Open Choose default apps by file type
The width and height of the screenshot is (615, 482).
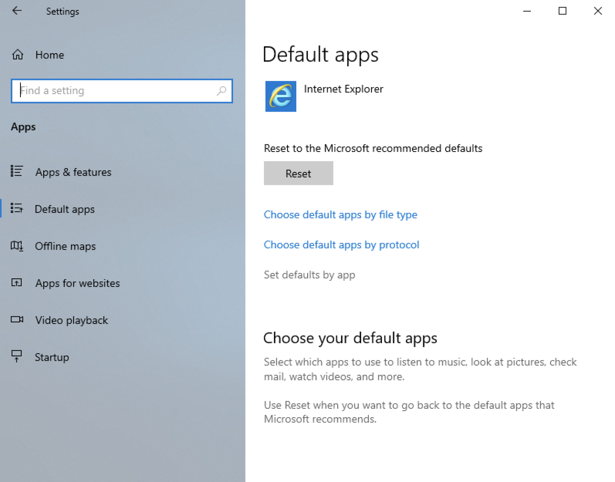(x=340, y=215)
